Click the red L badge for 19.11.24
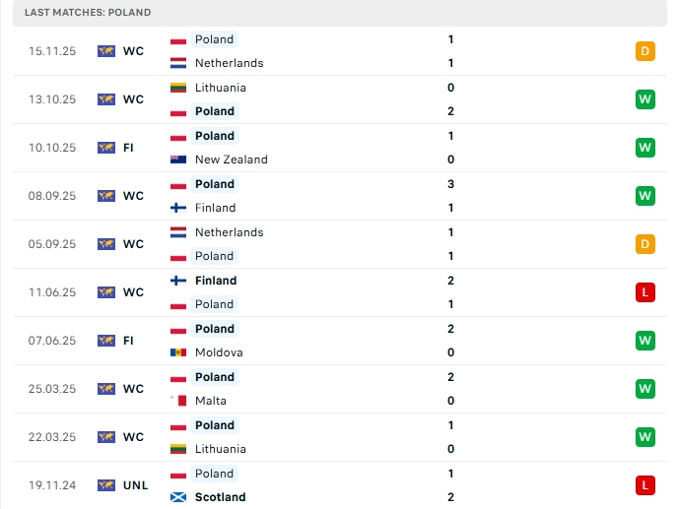Image resolution: width=677 pixels, height=509 pixels. 645,485
